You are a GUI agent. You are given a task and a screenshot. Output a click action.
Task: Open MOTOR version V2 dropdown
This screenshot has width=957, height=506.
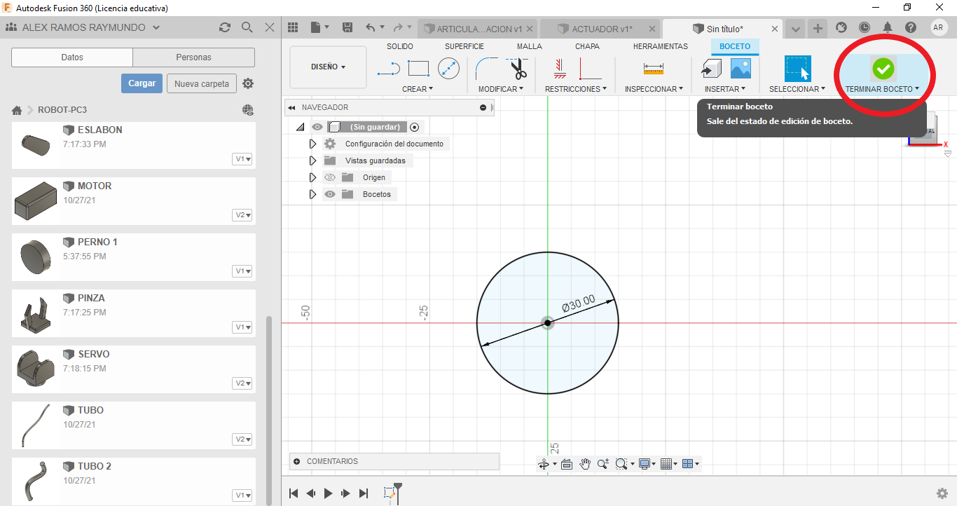coord(243,215)
